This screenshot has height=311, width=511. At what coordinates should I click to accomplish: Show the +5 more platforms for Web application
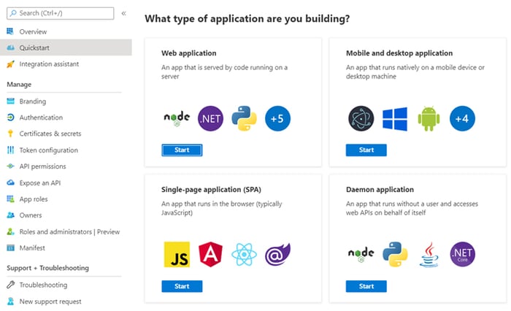[x=277, y=118]
